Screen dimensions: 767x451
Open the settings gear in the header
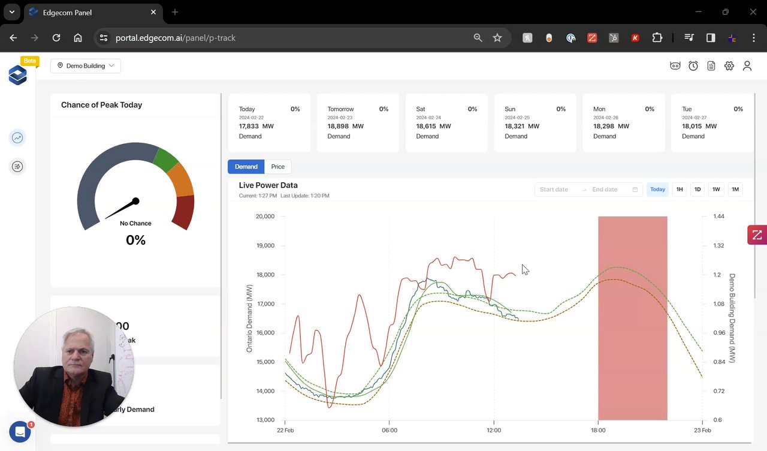click(x=729, y=66)
